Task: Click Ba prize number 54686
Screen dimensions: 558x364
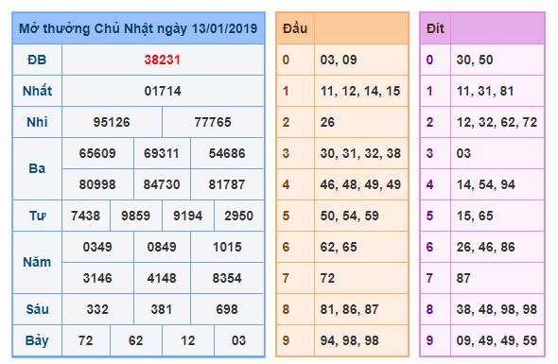Action: 227,153
